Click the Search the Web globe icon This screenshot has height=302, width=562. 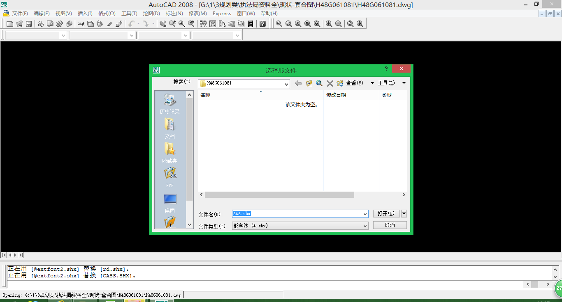(x=319, y=83)
